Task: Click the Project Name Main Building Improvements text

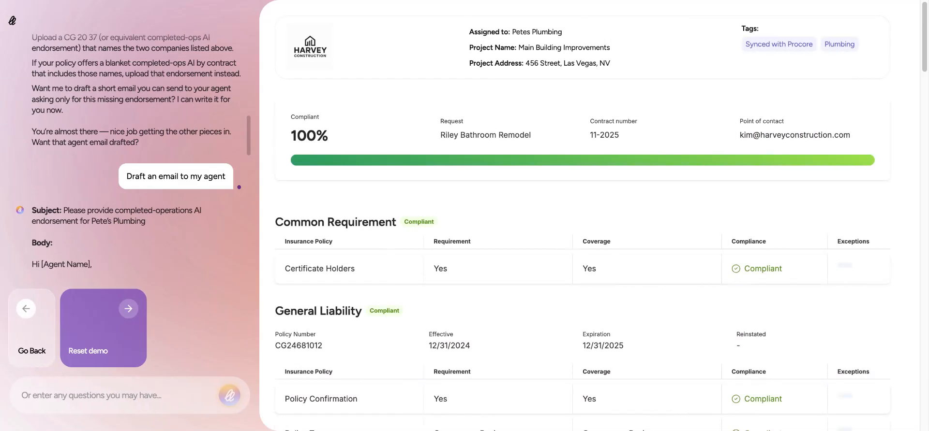Action: pyautogui.click(x=539, y=47)
